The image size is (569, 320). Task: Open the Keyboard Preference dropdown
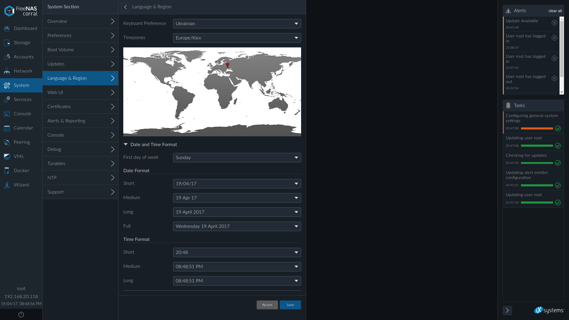pos(237,24)
